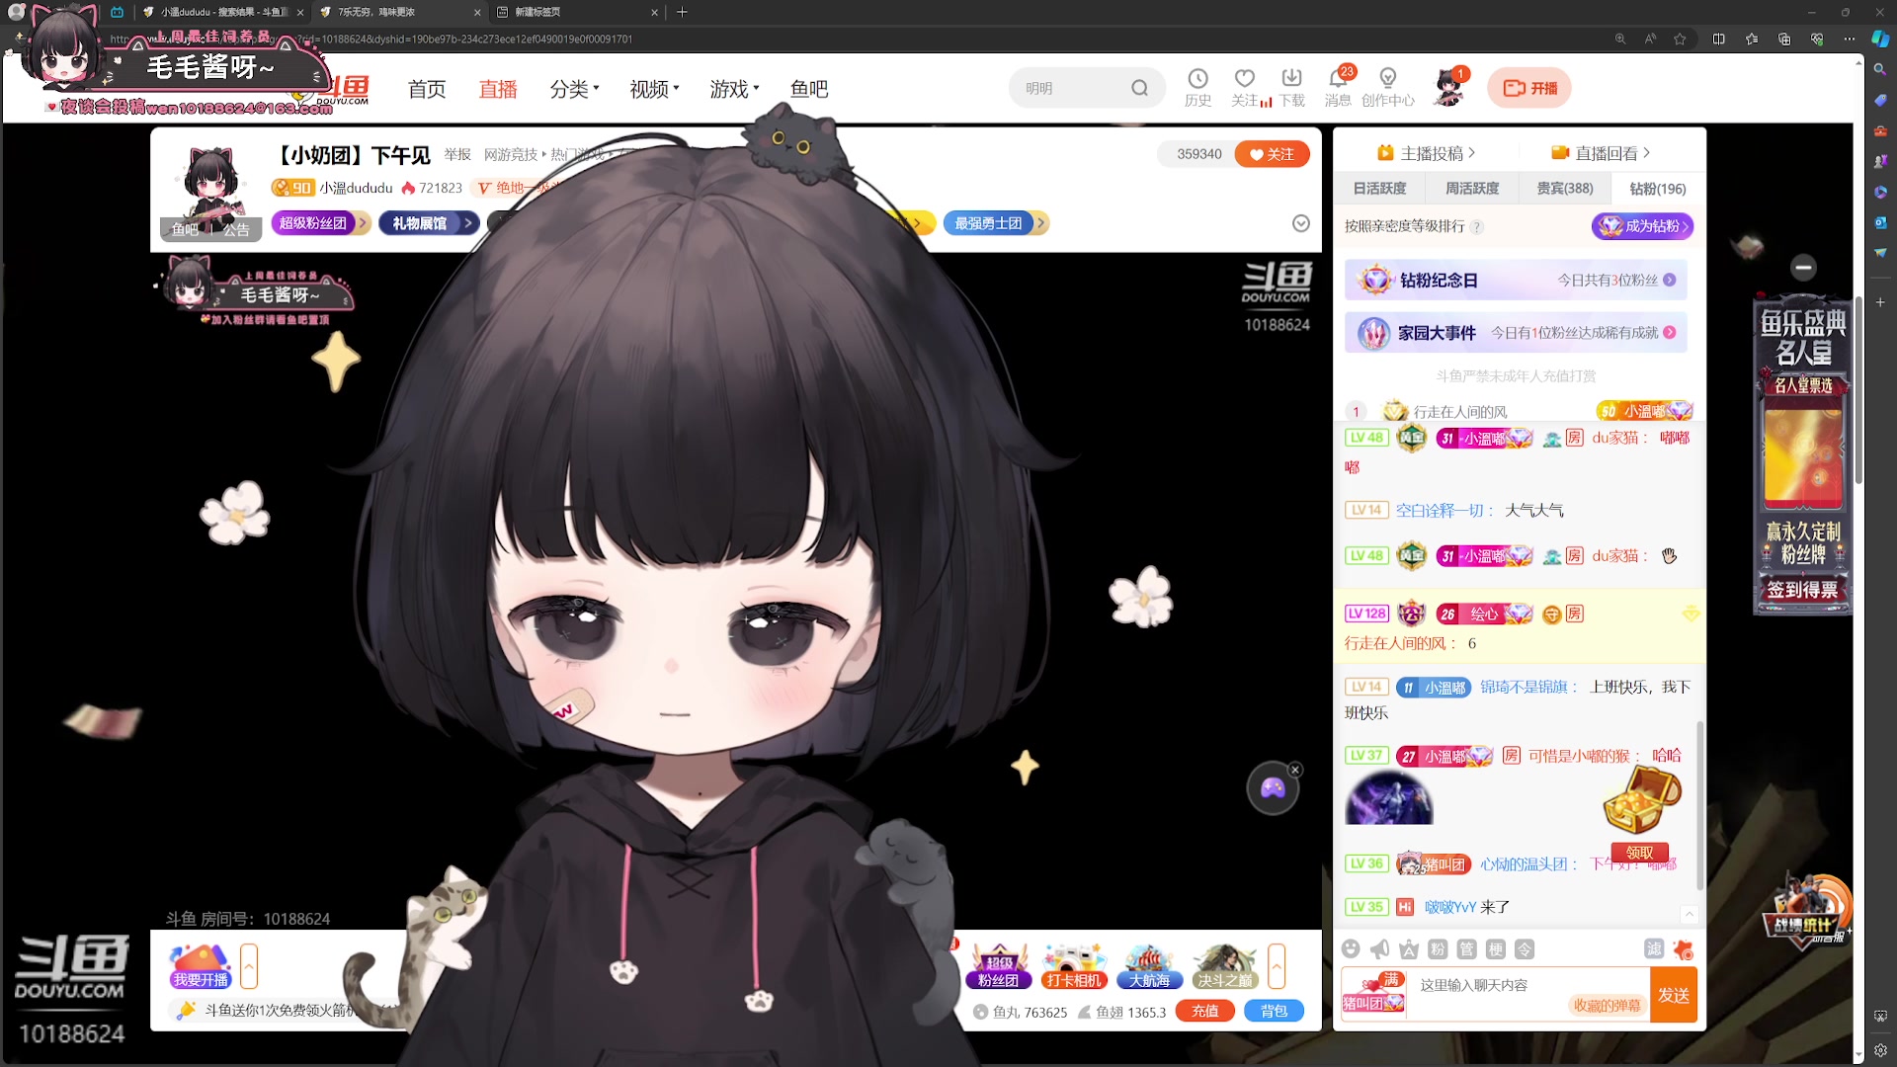Open the 鱼吧 nav item
This screenshot has height=1067, width=1897.
(x=809, y=89)
